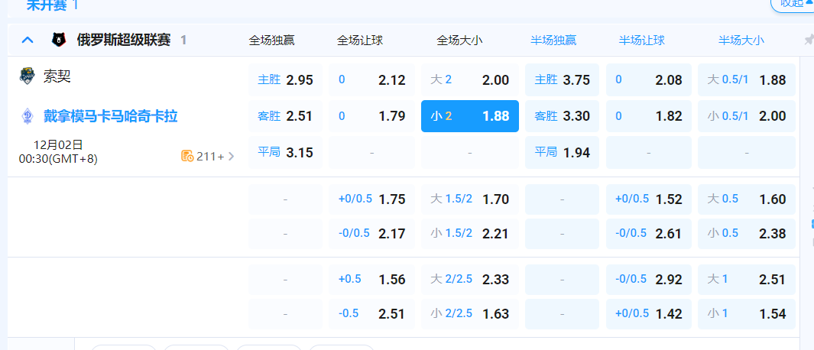The width and height of the screenshot is (814, 350).
Task: Select 全场让球 column header
Action: tap(360, 41)
